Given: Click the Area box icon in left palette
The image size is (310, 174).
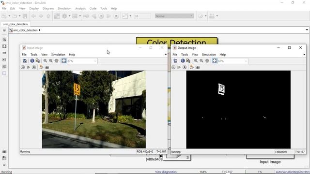Looking at the screenshot, I should tap(4, 73).
